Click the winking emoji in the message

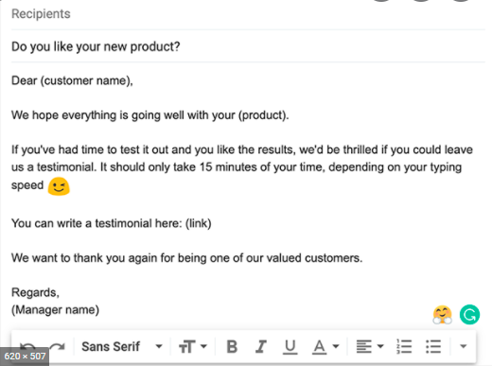(x=59, y=186)
